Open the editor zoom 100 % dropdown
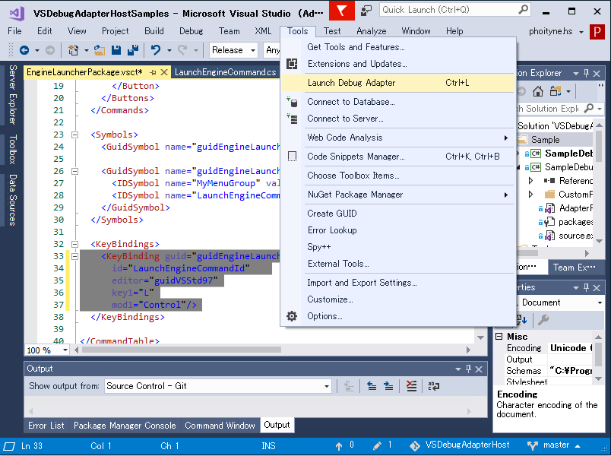Screen dimensions: 611x456 (x=65, y=350)
